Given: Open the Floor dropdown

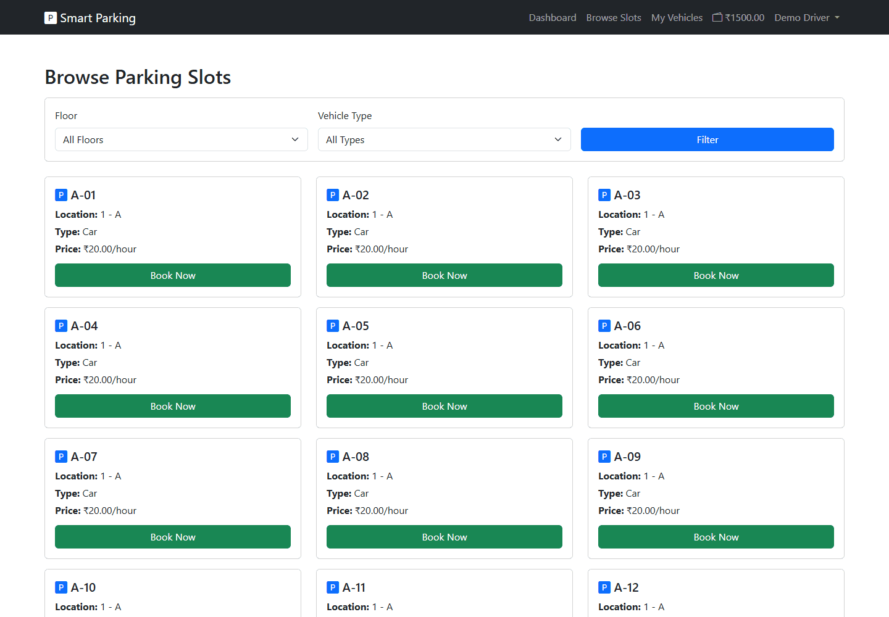Looking at the screenshot, I should (182, 139).
